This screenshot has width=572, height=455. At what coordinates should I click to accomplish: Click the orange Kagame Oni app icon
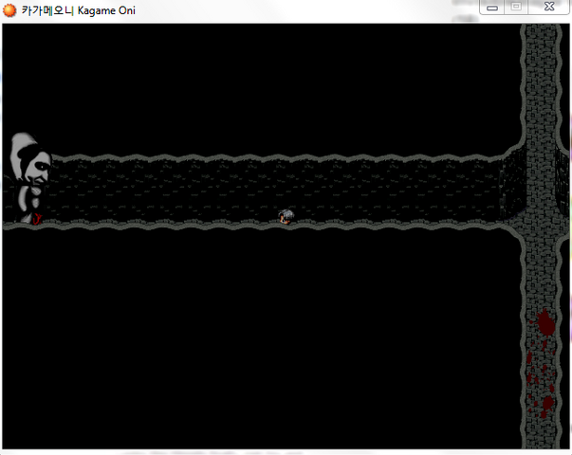tap(9, 10)
